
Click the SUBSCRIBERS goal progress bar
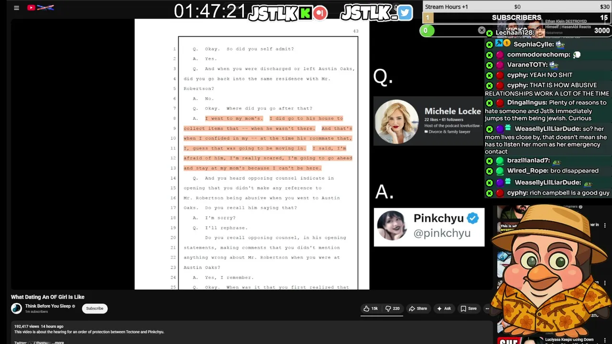(x=517, y=18)
